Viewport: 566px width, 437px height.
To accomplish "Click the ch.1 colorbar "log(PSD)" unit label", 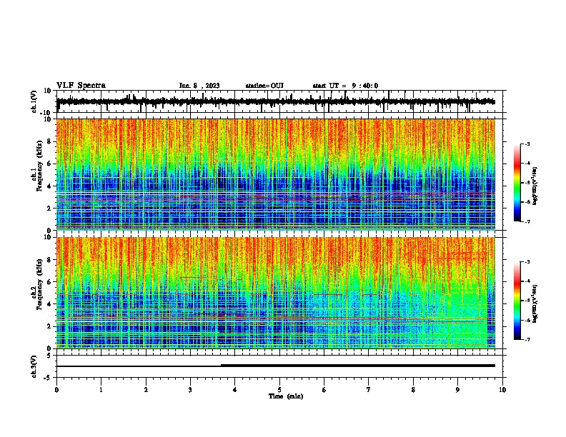I will click(535, 186).
